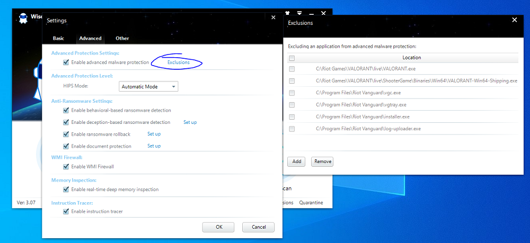Check the box for live\VALORANT.exe

point(292,69)
